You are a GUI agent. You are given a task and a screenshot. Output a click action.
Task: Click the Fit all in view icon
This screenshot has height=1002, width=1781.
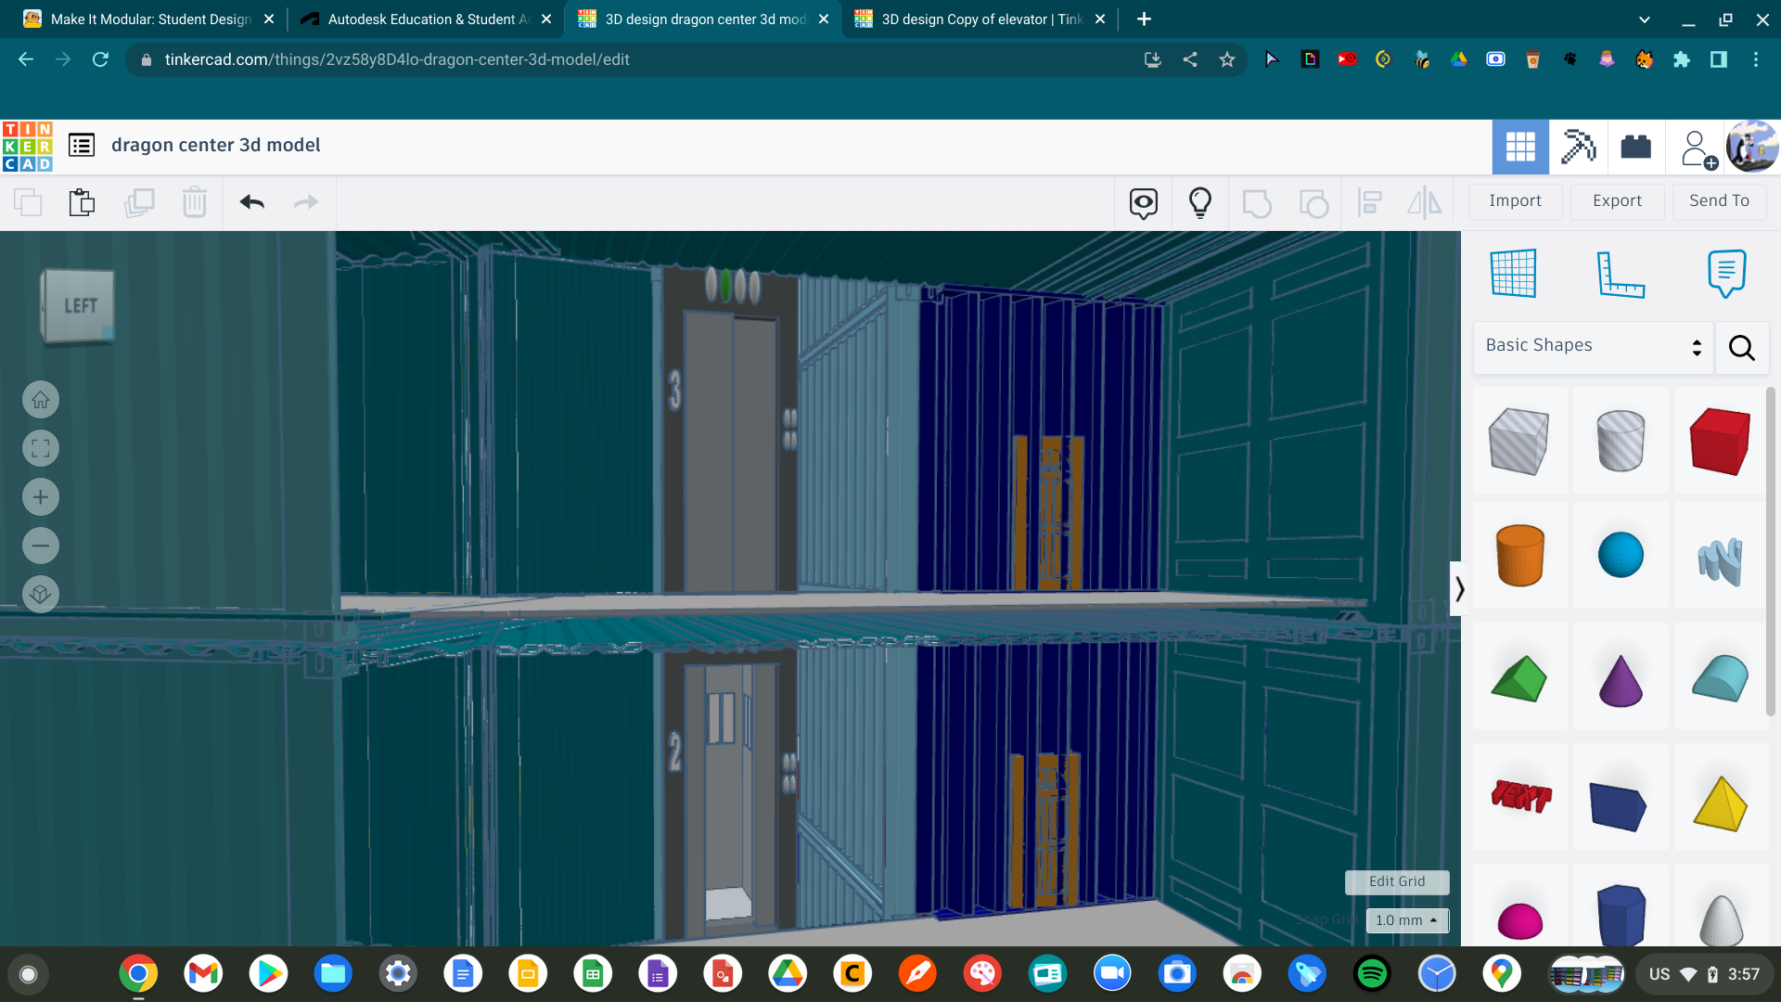pyautogui.click(x=41, y=449)
